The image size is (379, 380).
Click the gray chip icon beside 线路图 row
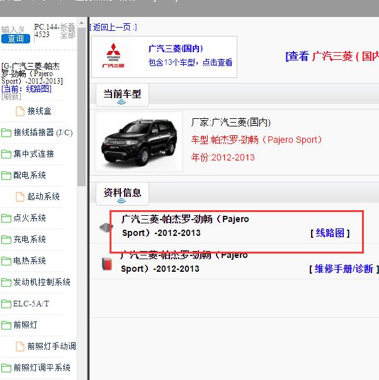(106, 227)
